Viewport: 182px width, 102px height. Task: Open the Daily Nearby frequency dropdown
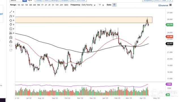[x=88, y=5]
